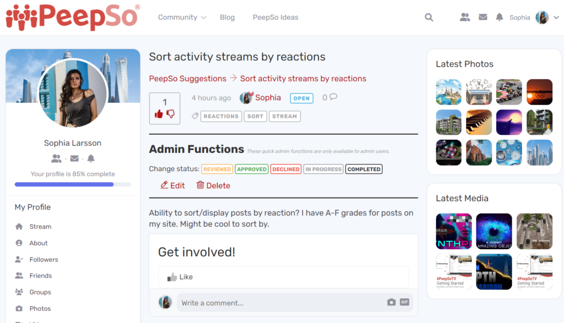Set status to DECLINED
Viewport: 564px width, 323px height.
point(286,169)
